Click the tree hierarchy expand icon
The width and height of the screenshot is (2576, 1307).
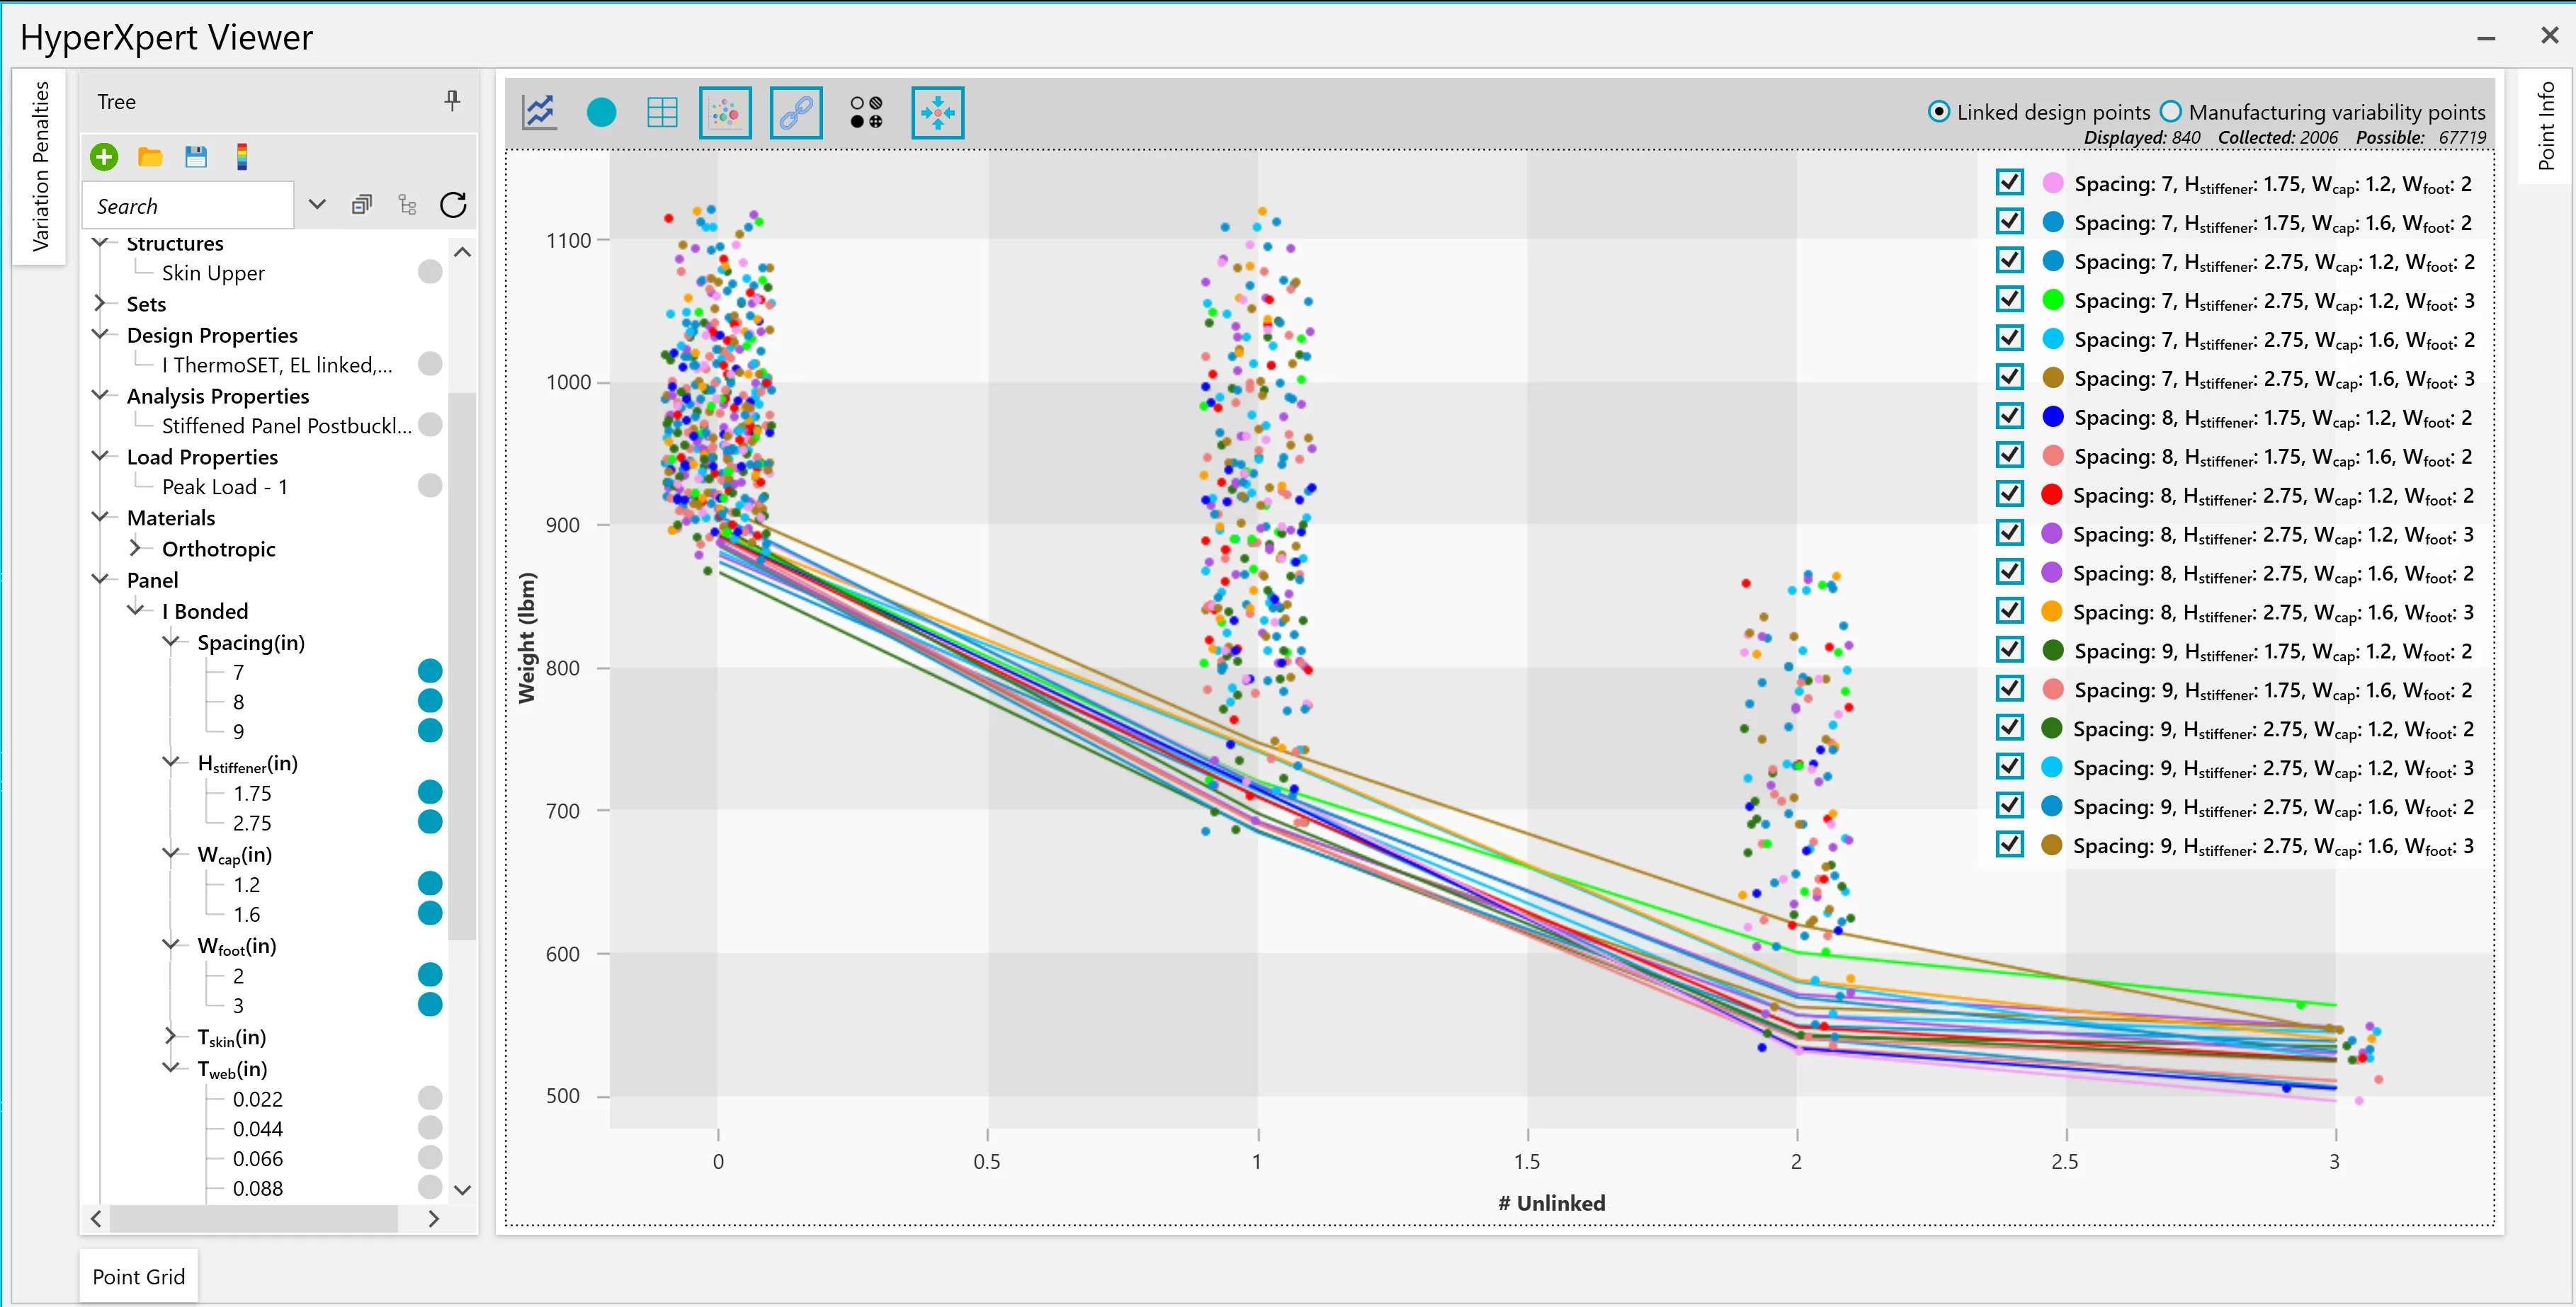point(407,205)
